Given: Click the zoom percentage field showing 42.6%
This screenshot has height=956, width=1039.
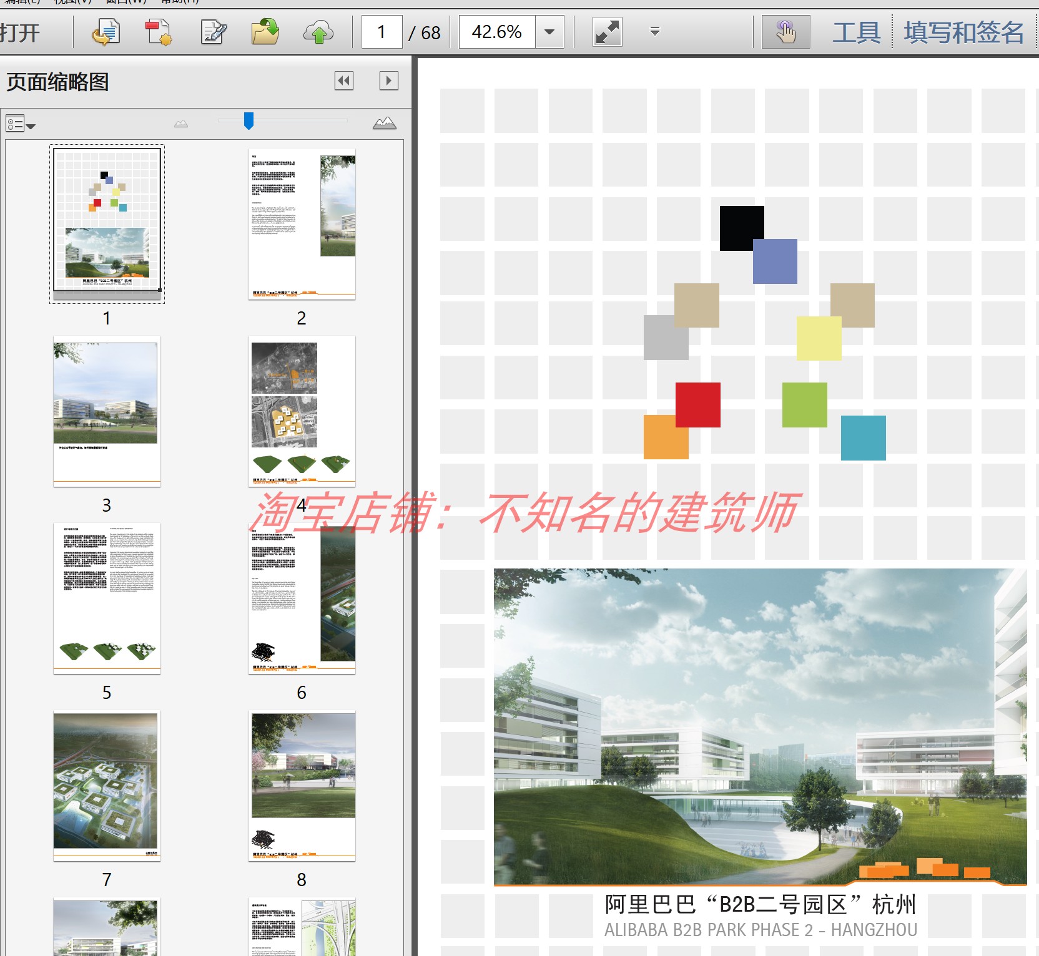Looking at the screenshot, I should pyautogui.click(x=497, y=32).
